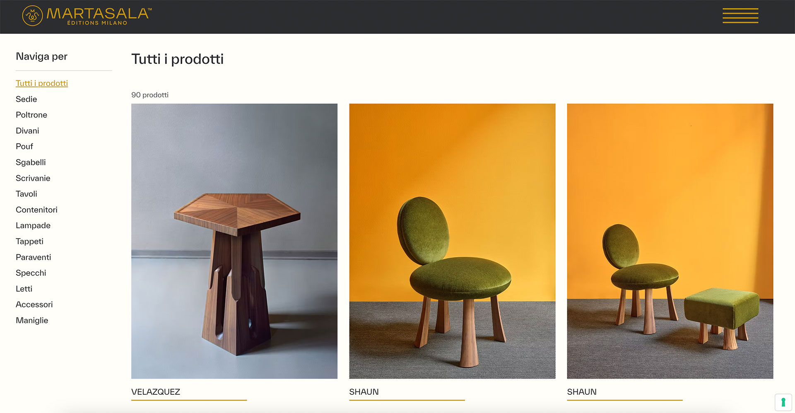Browse the Tavoli category
795x413 pixels.
pyautogui.click(x=26, y=194)
